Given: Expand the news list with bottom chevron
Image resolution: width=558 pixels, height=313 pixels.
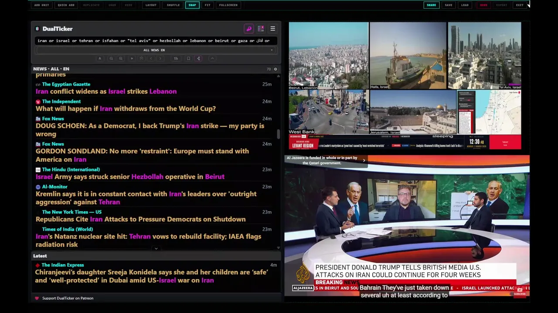Looking at the screenshot, I should tap(156, 249).
